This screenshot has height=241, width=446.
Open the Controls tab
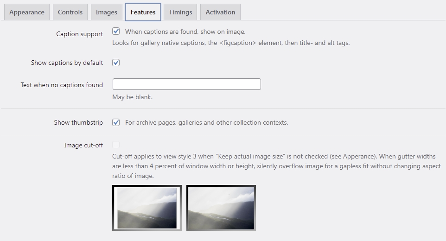(x=70, y=12)
